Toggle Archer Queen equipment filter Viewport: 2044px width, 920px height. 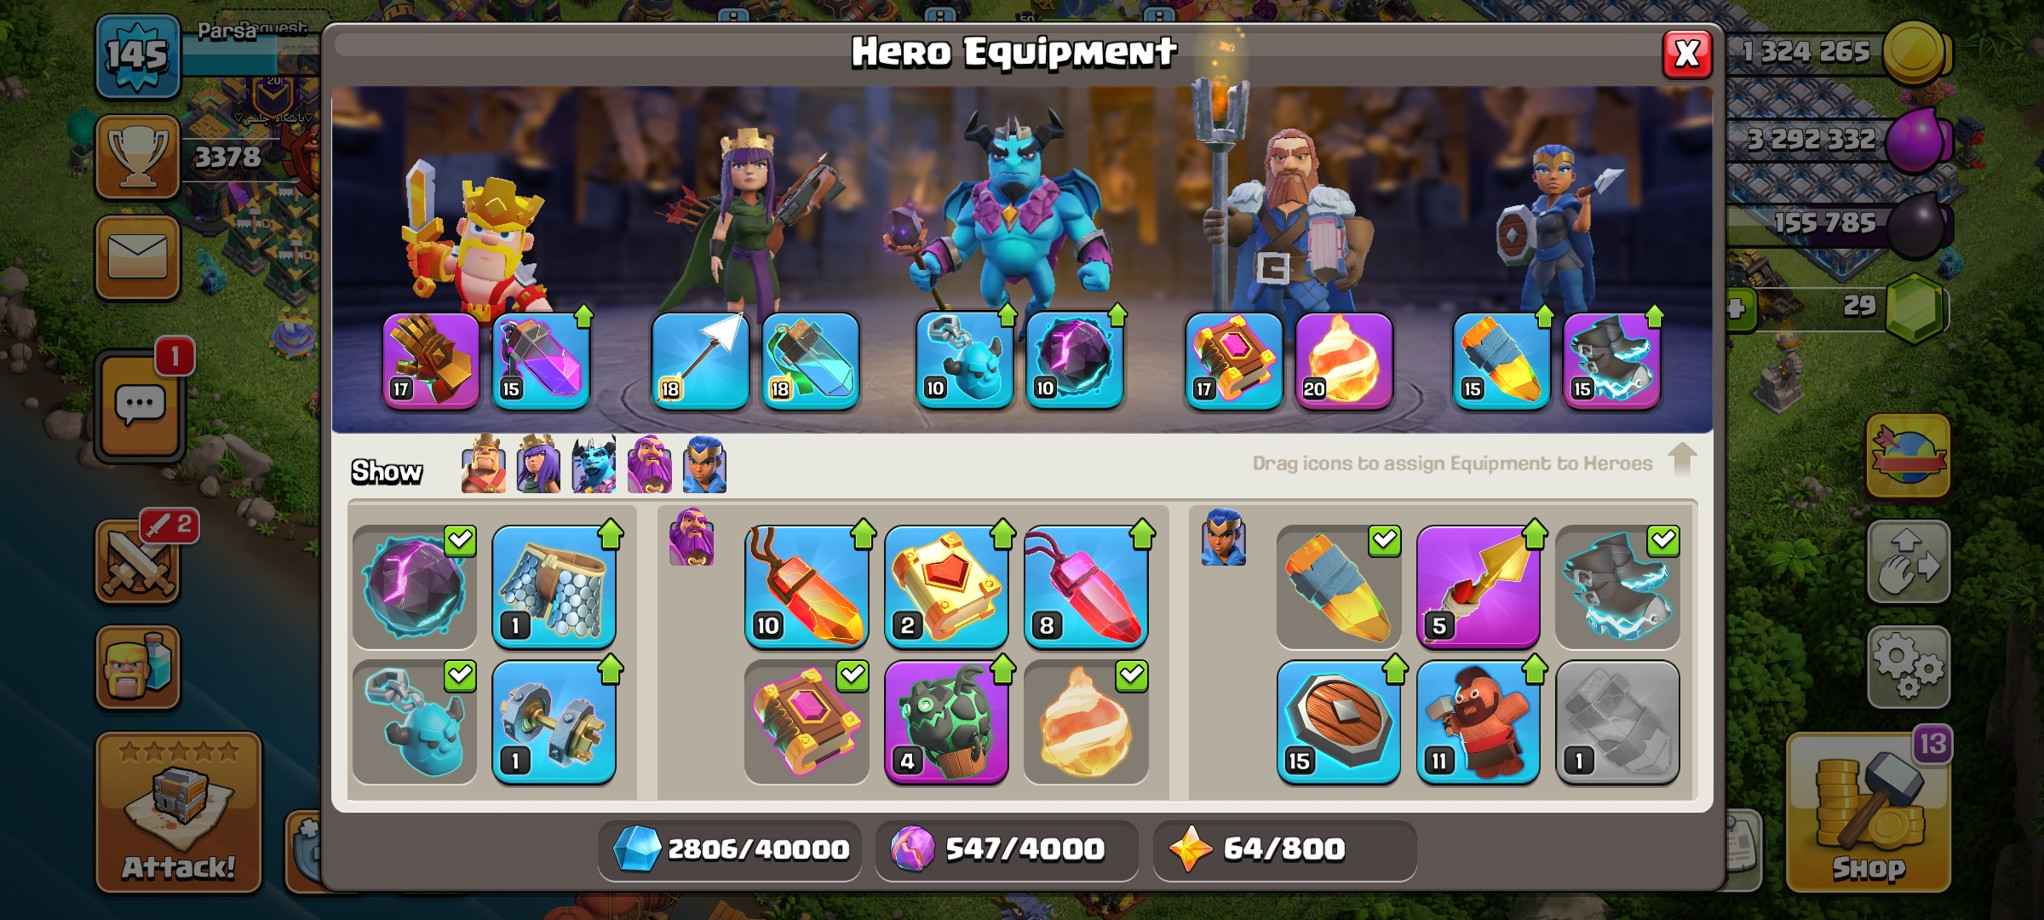tap(538, 465)
